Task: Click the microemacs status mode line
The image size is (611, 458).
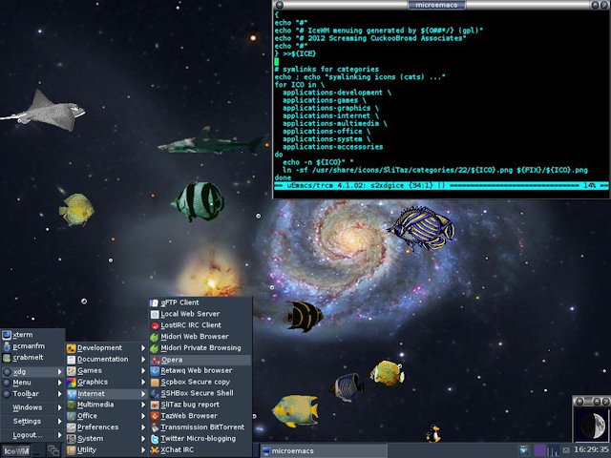Action: (441, 186)
